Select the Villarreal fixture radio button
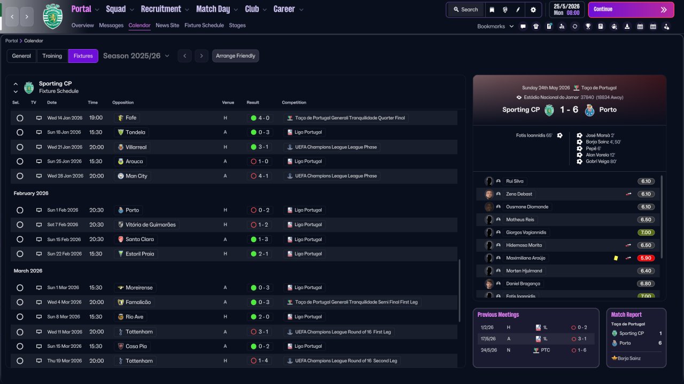The image size is (684, 384). click(x=20, y=147)
